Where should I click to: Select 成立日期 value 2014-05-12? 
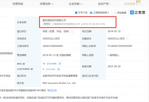pos(114,31)
